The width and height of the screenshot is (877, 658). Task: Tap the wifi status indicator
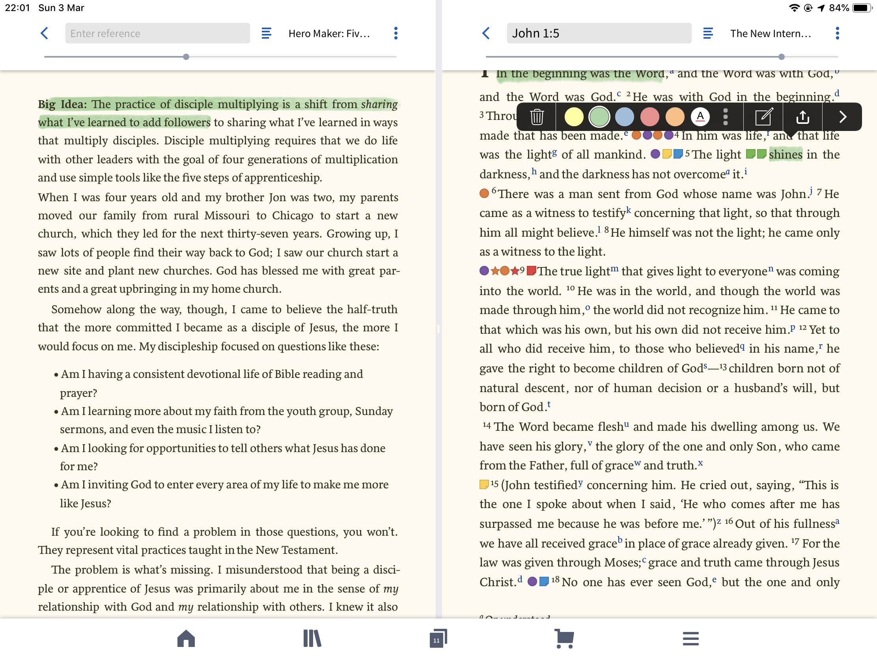[x=794, y=7]
